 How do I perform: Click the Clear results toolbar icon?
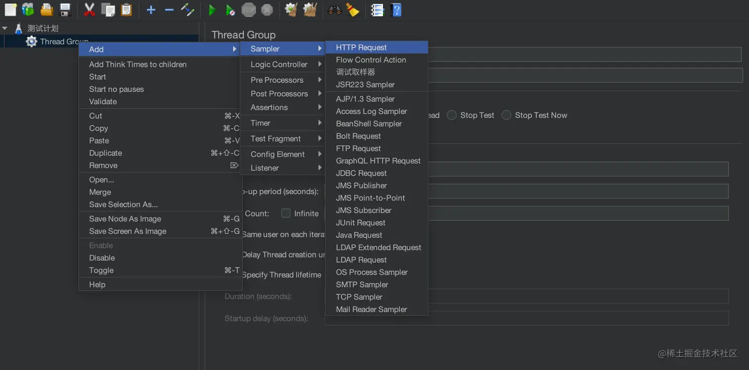291,9
